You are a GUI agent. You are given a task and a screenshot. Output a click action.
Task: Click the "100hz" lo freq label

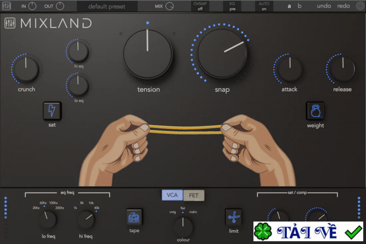(54, 203)
